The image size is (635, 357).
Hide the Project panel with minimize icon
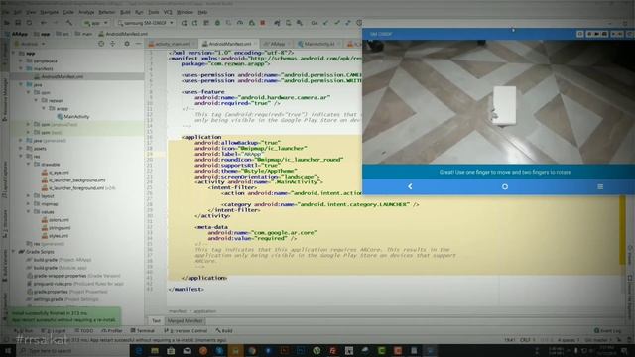[138, 44]
